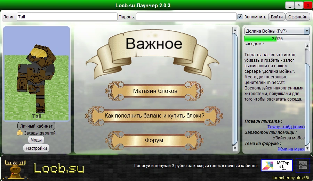Click the Locb.su logo text

pos(59,168)
